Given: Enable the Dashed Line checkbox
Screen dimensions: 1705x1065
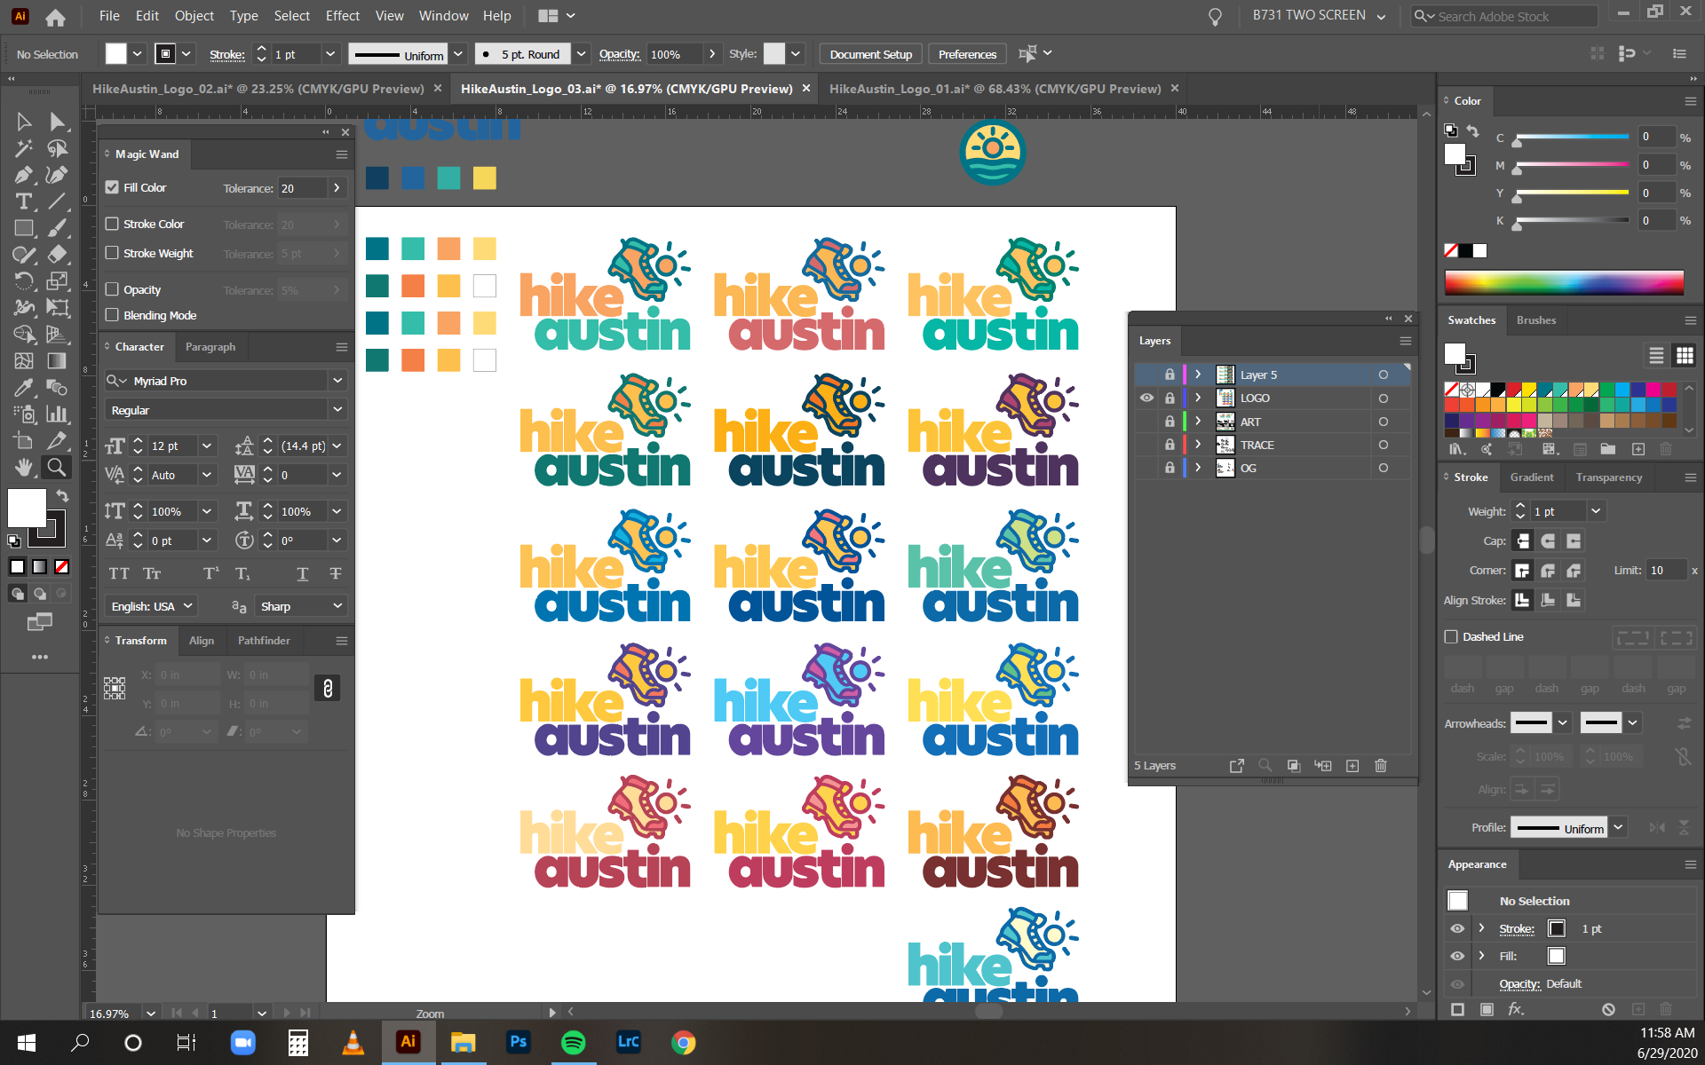Looking at the screenshot, I should tap(1451, 636).
